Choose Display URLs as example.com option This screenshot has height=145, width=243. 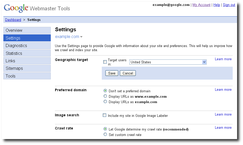click(x=105, y=102)
